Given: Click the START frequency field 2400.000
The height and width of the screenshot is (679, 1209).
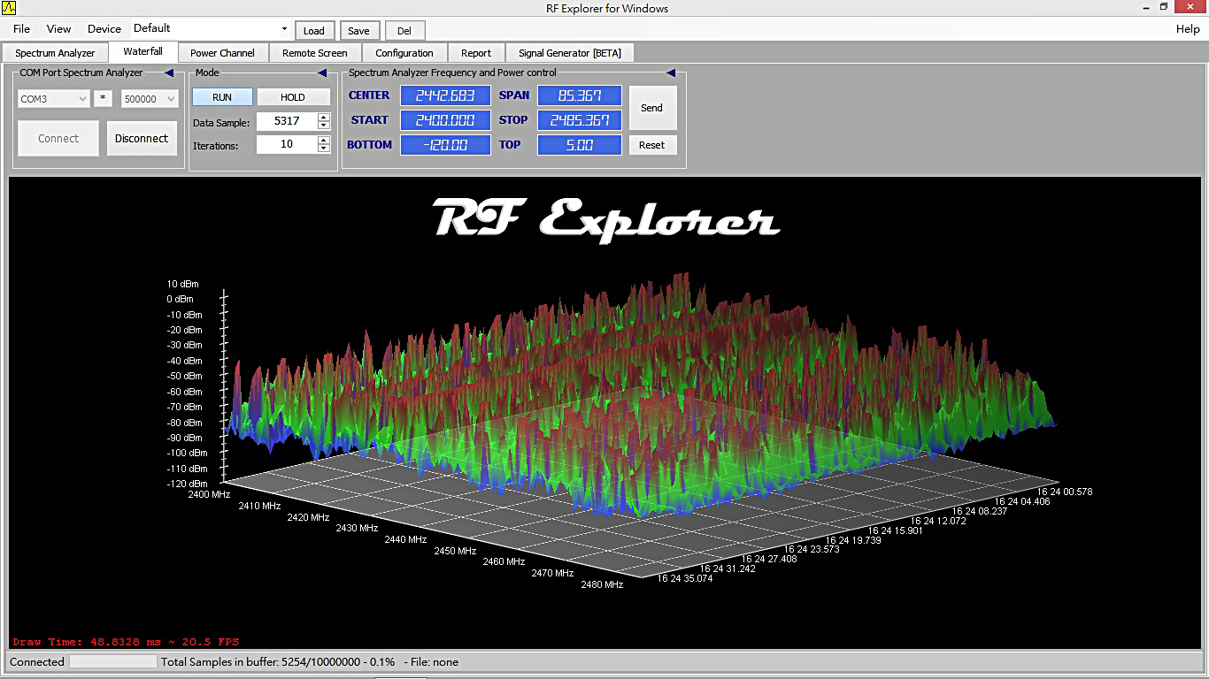Looking at the screenshot, I should 445,120.
